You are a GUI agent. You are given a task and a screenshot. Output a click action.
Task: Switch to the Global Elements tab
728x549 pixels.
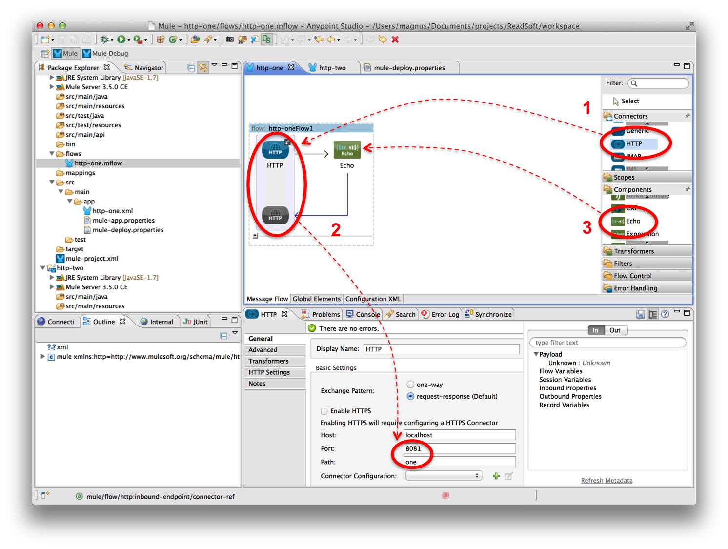[317, 299]
